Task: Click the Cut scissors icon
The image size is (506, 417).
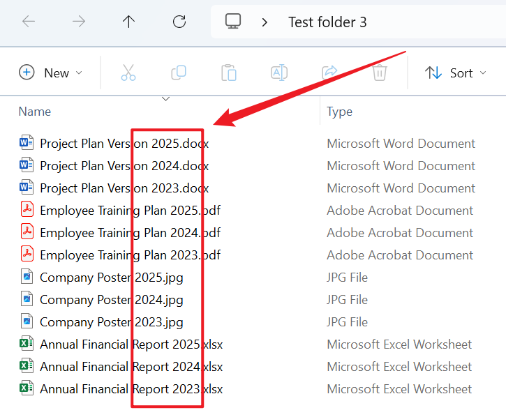Action: click(x=128, y=73)
